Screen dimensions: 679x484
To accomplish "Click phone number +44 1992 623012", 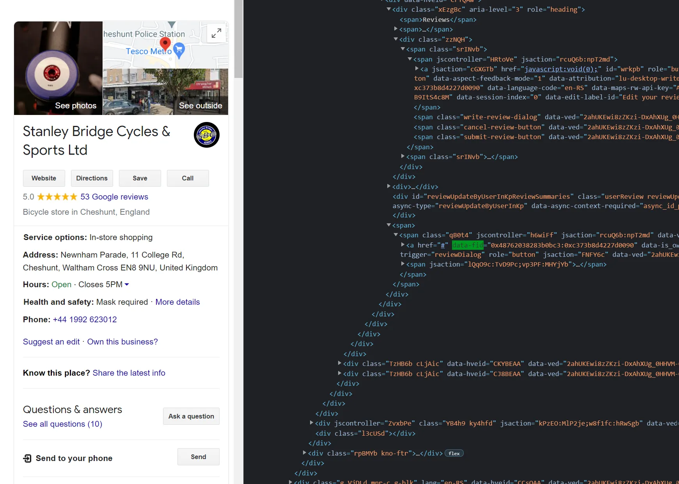I will click(x=85, y=320).
